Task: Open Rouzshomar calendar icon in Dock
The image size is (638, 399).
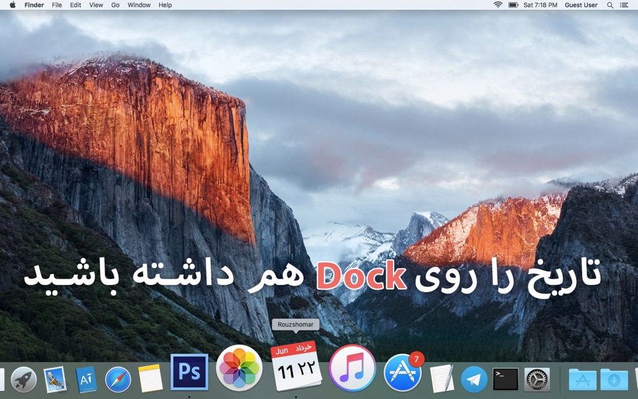Action: 295,365
